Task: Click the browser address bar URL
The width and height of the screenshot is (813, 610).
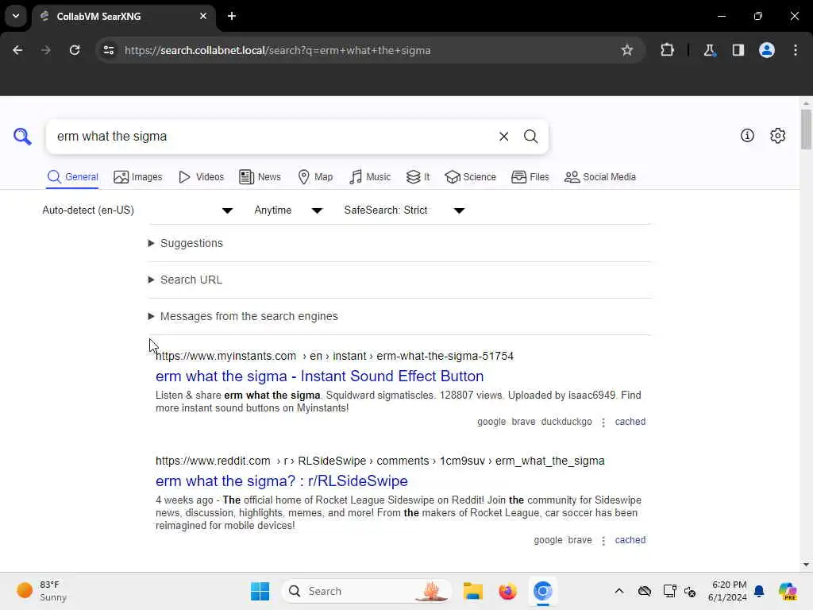Action: coord(277,50)
